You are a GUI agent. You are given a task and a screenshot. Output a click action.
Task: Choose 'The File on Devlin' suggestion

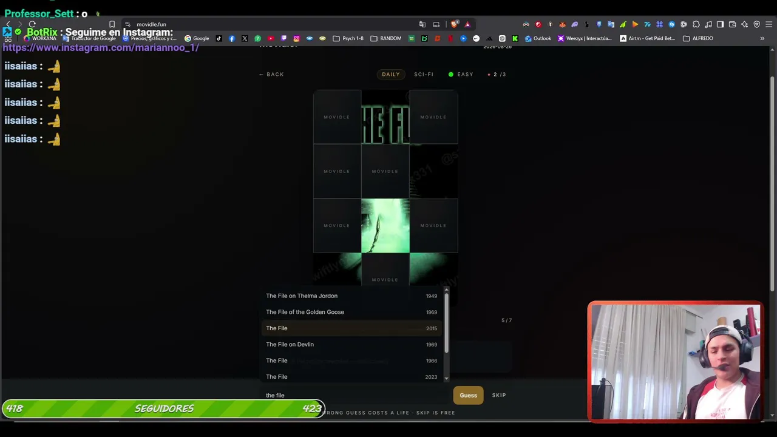point(351,344)
